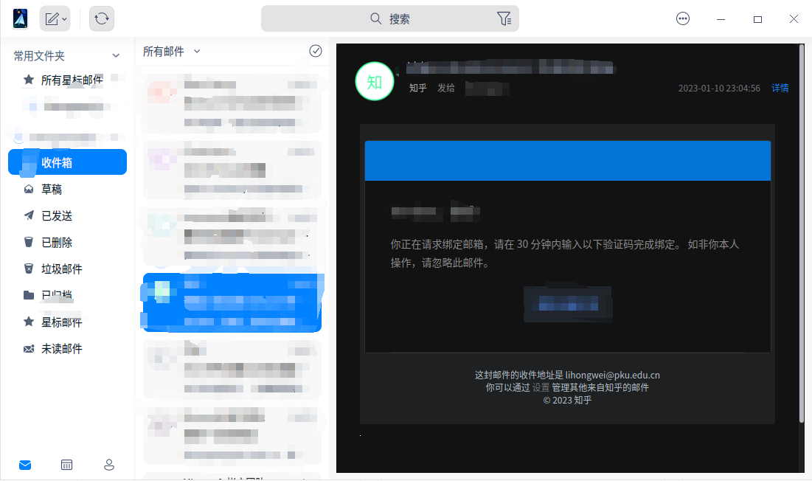This screenshot has width=812, height=481.
Task: Click the 设置 link in email footer
Action: pos(541,387)
